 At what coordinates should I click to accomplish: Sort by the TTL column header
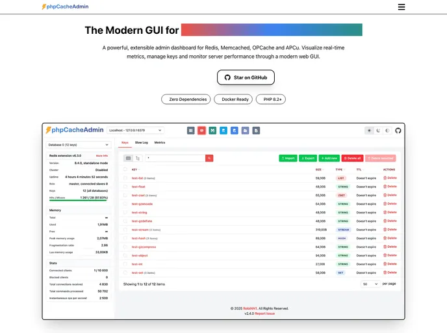coord(359,170)
